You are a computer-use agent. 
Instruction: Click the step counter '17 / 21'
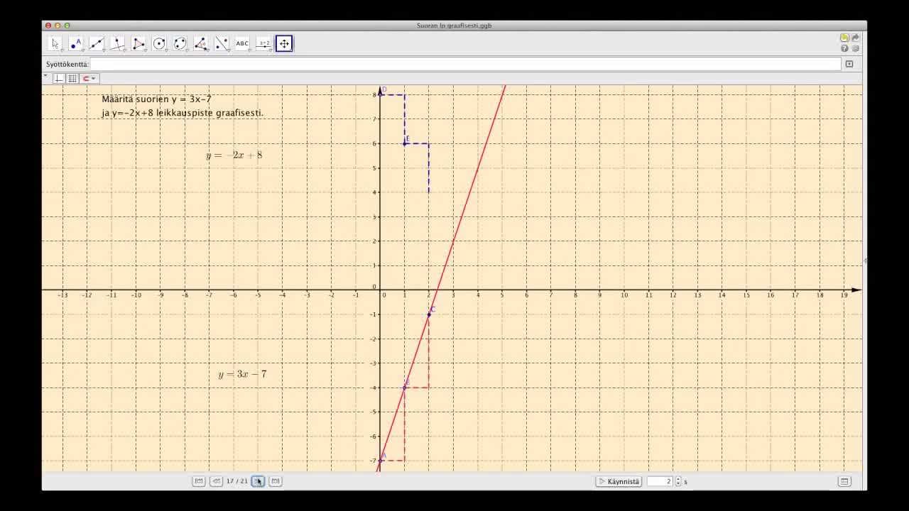coord(237,481)
